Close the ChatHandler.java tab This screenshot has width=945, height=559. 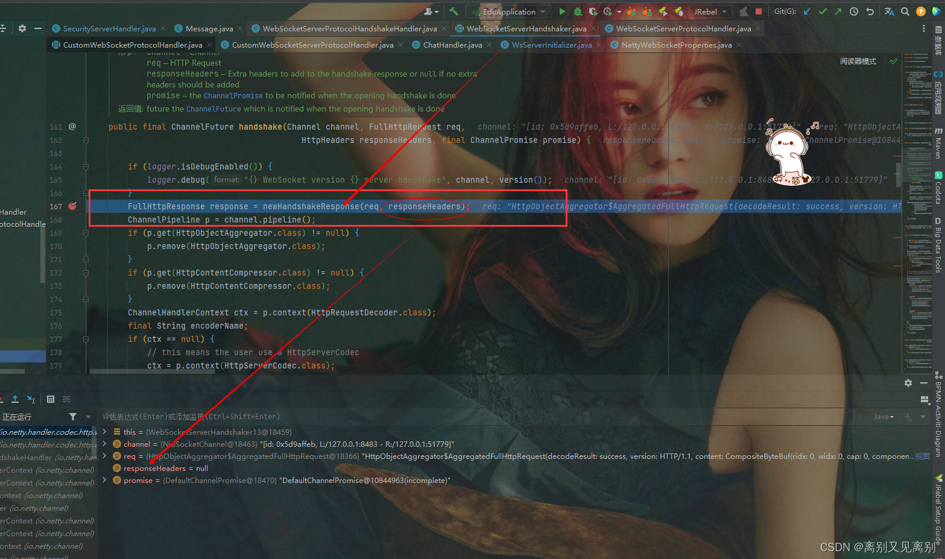coord(489,45)
